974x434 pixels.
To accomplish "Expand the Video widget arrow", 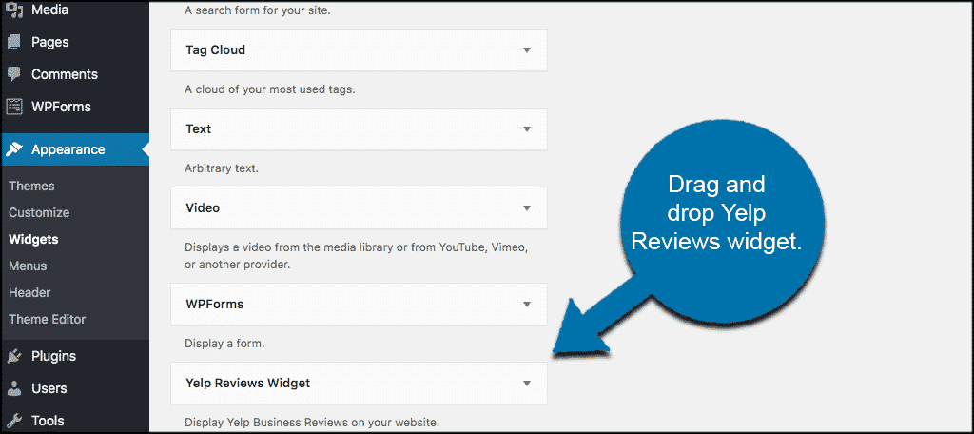I will point(527,208).
